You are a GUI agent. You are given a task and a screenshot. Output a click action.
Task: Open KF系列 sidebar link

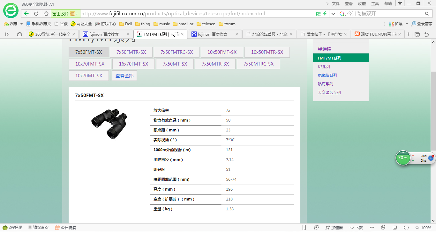pos(324,67)
